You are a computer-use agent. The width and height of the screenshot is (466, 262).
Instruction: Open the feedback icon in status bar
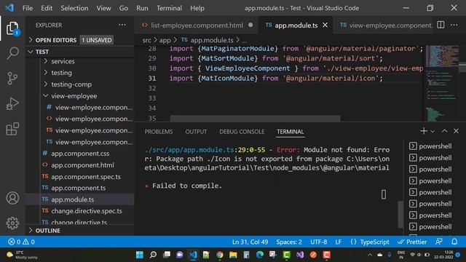tap(439, 242)
